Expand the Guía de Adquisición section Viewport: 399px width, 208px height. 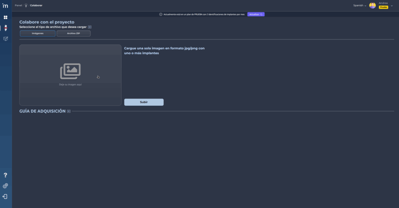pos(69,111)
